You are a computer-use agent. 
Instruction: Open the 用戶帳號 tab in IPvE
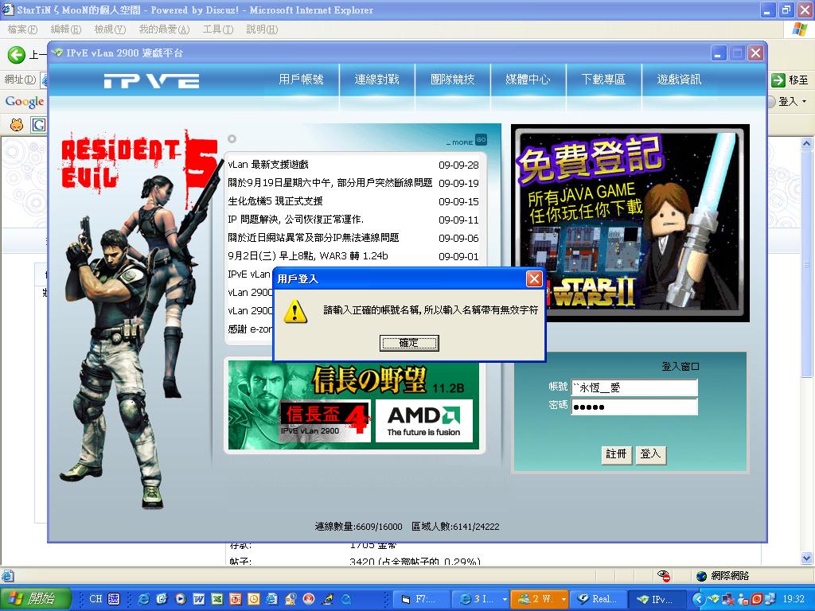[x=301, y=80]
